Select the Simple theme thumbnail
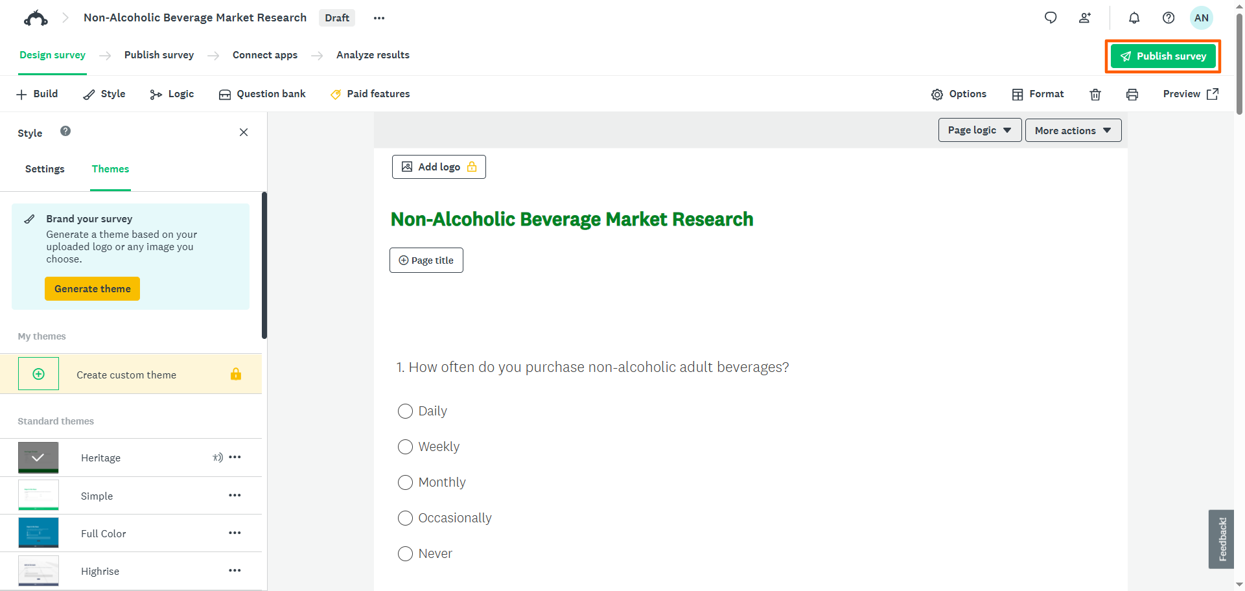Image resolution: width=1245 pixels, height=591 pixels. 38,495
